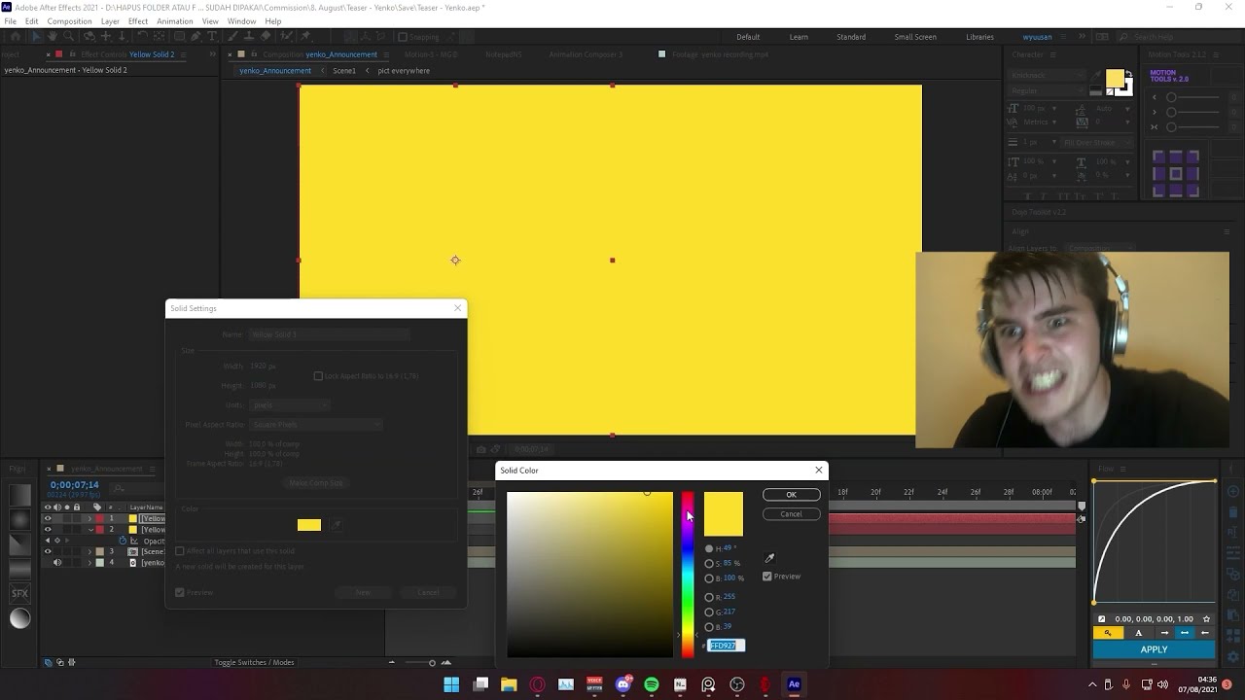Expand layer 1 Yellow Solid properties
1245x700 pixels.
tap(89, 518)
